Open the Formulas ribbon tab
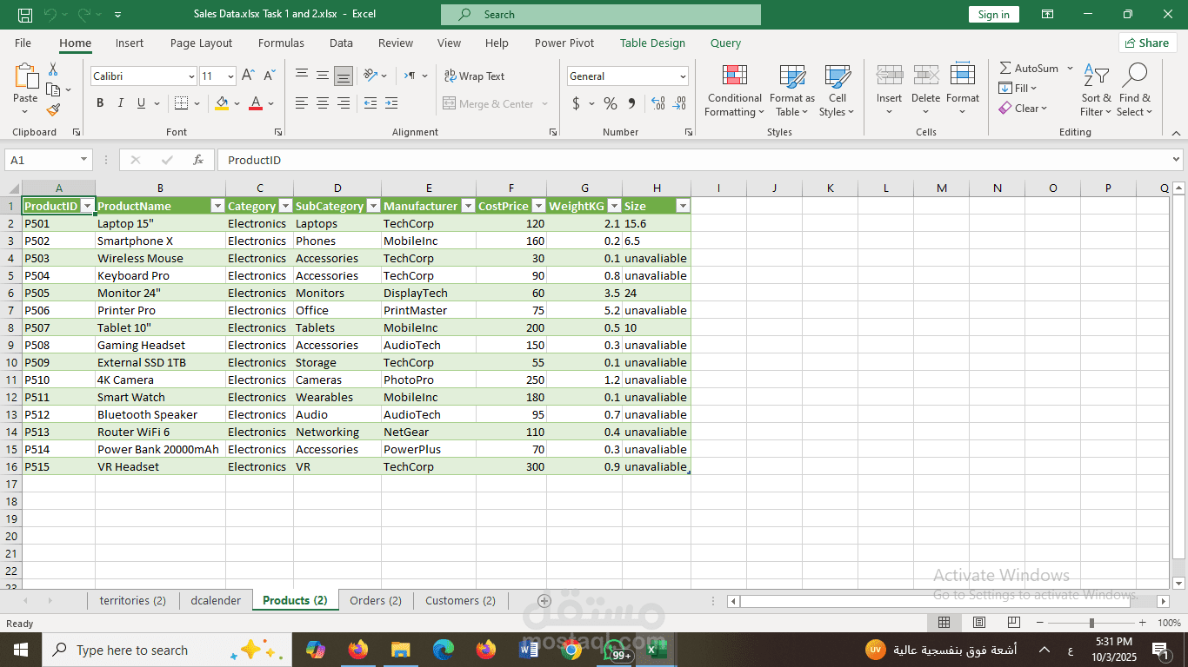 tap(281, 43)
